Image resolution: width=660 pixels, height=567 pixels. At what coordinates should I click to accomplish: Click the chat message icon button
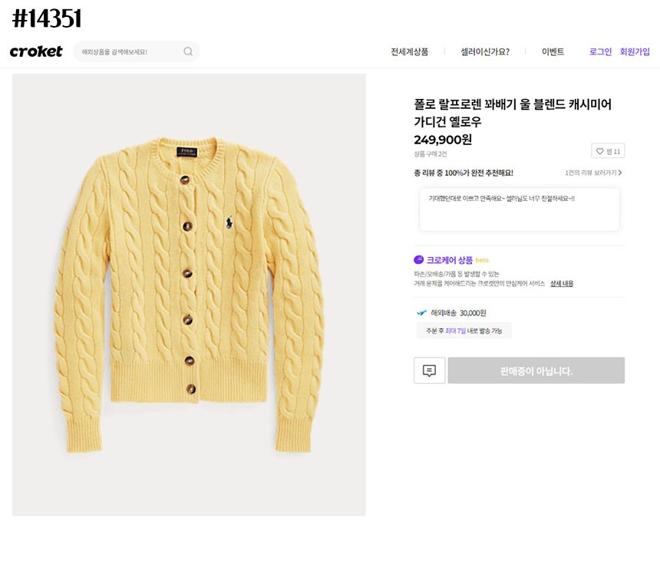(429, 371)
